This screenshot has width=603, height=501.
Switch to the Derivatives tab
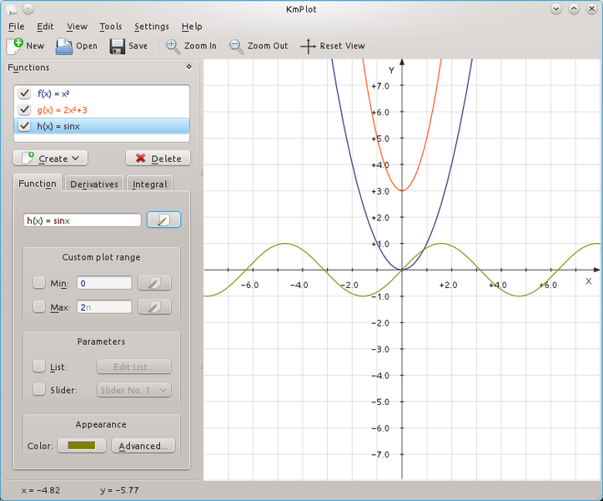(x=93, y=184)
